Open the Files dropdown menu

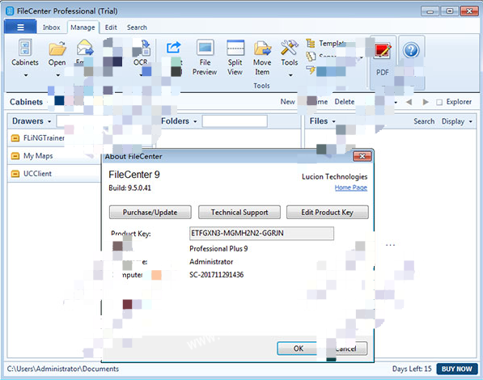pyautogui.click(x=323, y=121)
